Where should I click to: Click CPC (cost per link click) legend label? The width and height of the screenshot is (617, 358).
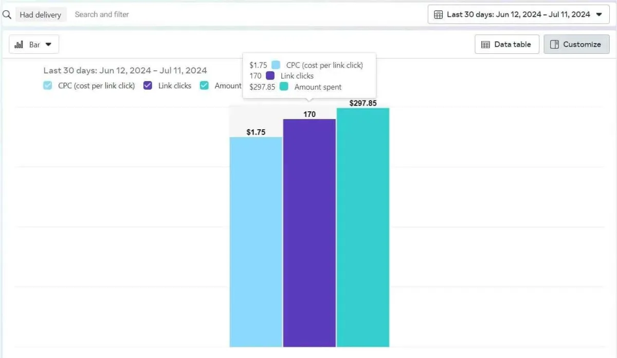[x=96, y=86]
